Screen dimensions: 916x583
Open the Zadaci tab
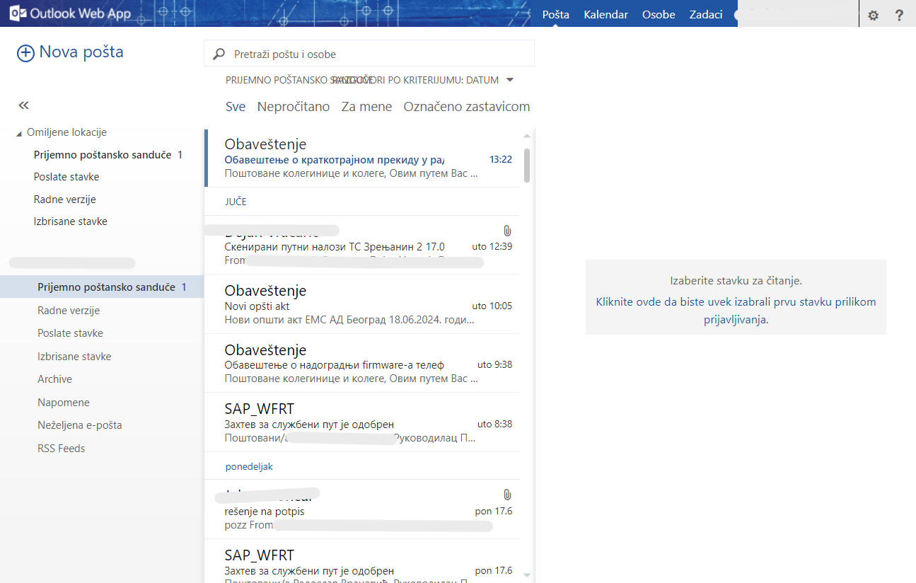pos(706,14)
